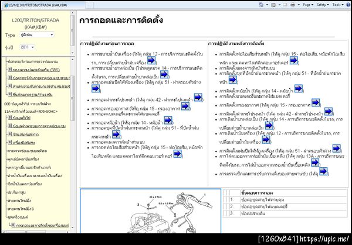Open drive belt tension check arrow link
This screenshot has height=245, width=352.
coord(323,171)
